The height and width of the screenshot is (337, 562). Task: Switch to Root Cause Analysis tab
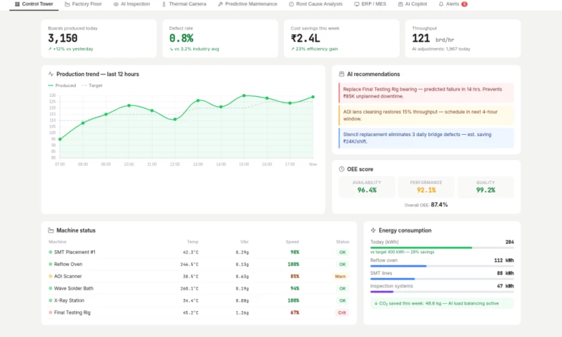(315, 4)
